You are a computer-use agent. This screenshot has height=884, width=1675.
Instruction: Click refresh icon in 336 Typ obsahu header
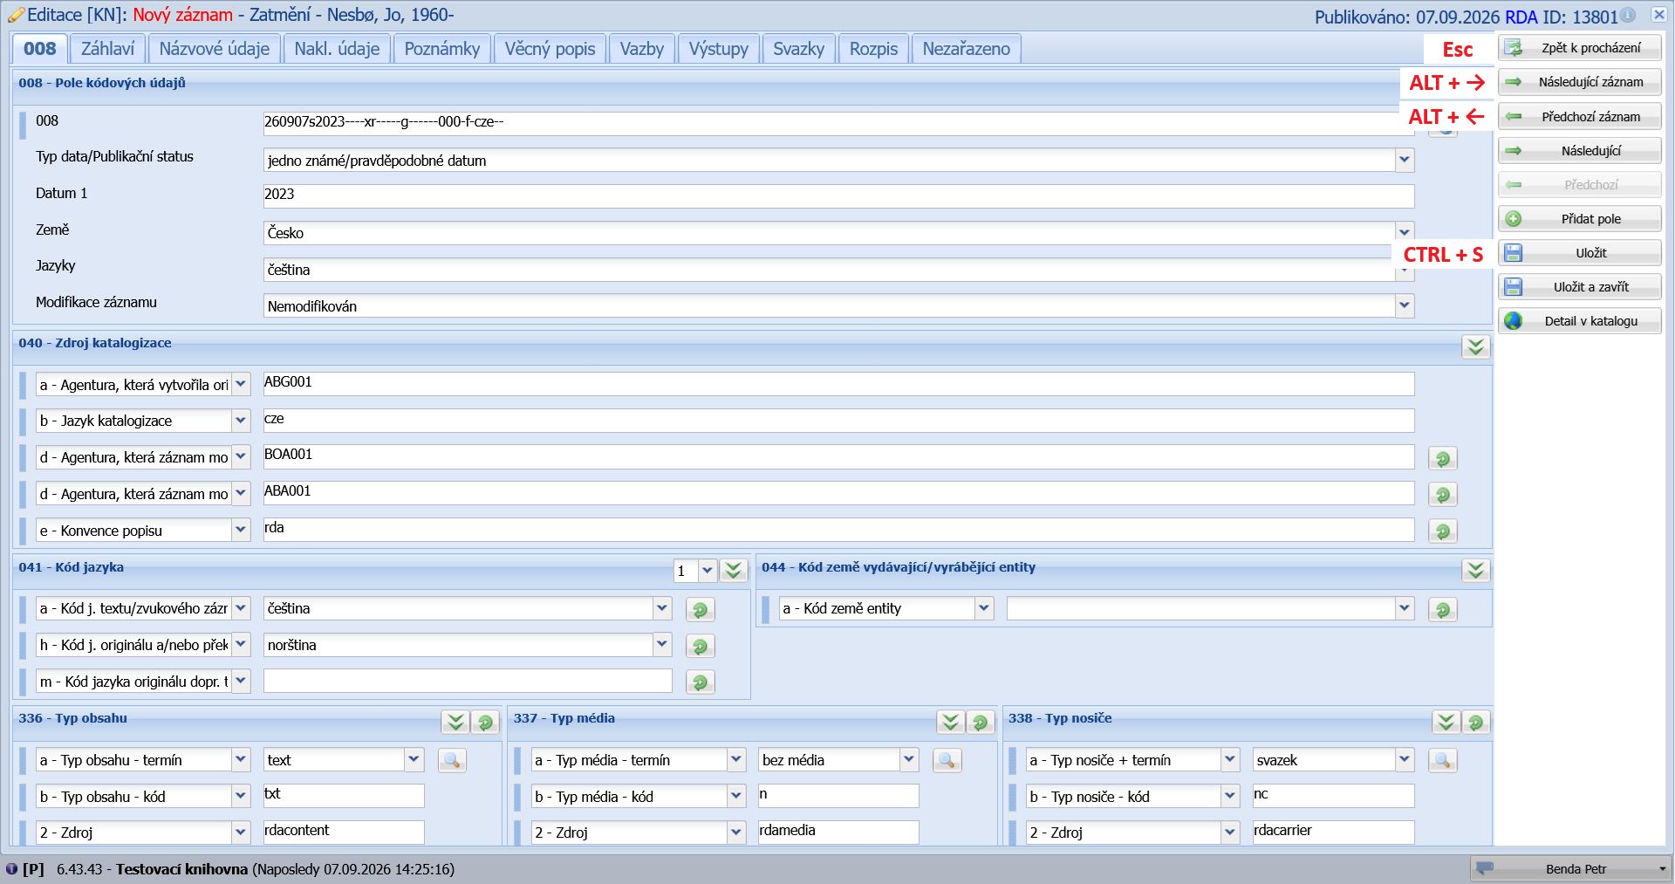click(485, 722)
